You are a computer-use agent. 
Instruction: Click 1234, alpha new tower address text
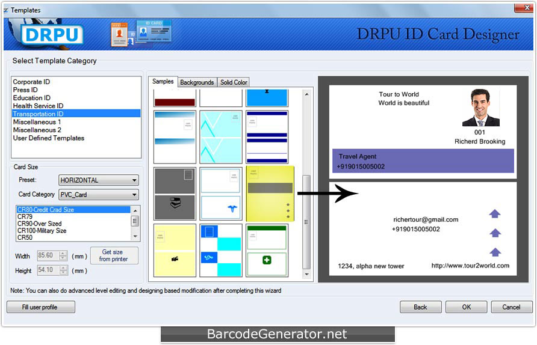tap(371, 266)
